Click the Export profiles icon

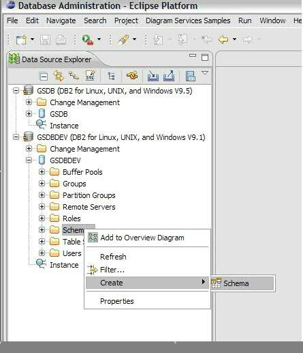[169, 76]
